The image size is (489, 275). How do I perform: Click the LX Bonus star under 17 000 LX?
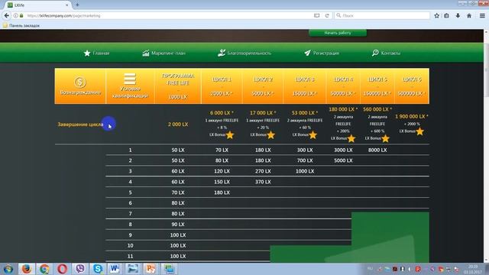pyautogui.click(x=270, y=135)
